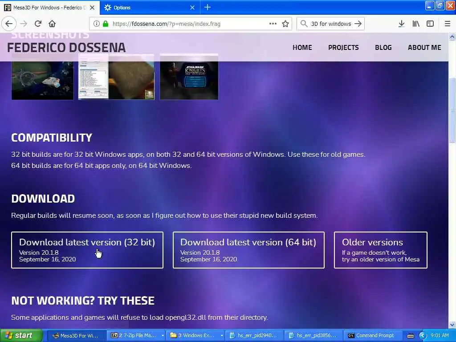Click the search magnifier icon

pyautogui.click(x=304, y=24)
